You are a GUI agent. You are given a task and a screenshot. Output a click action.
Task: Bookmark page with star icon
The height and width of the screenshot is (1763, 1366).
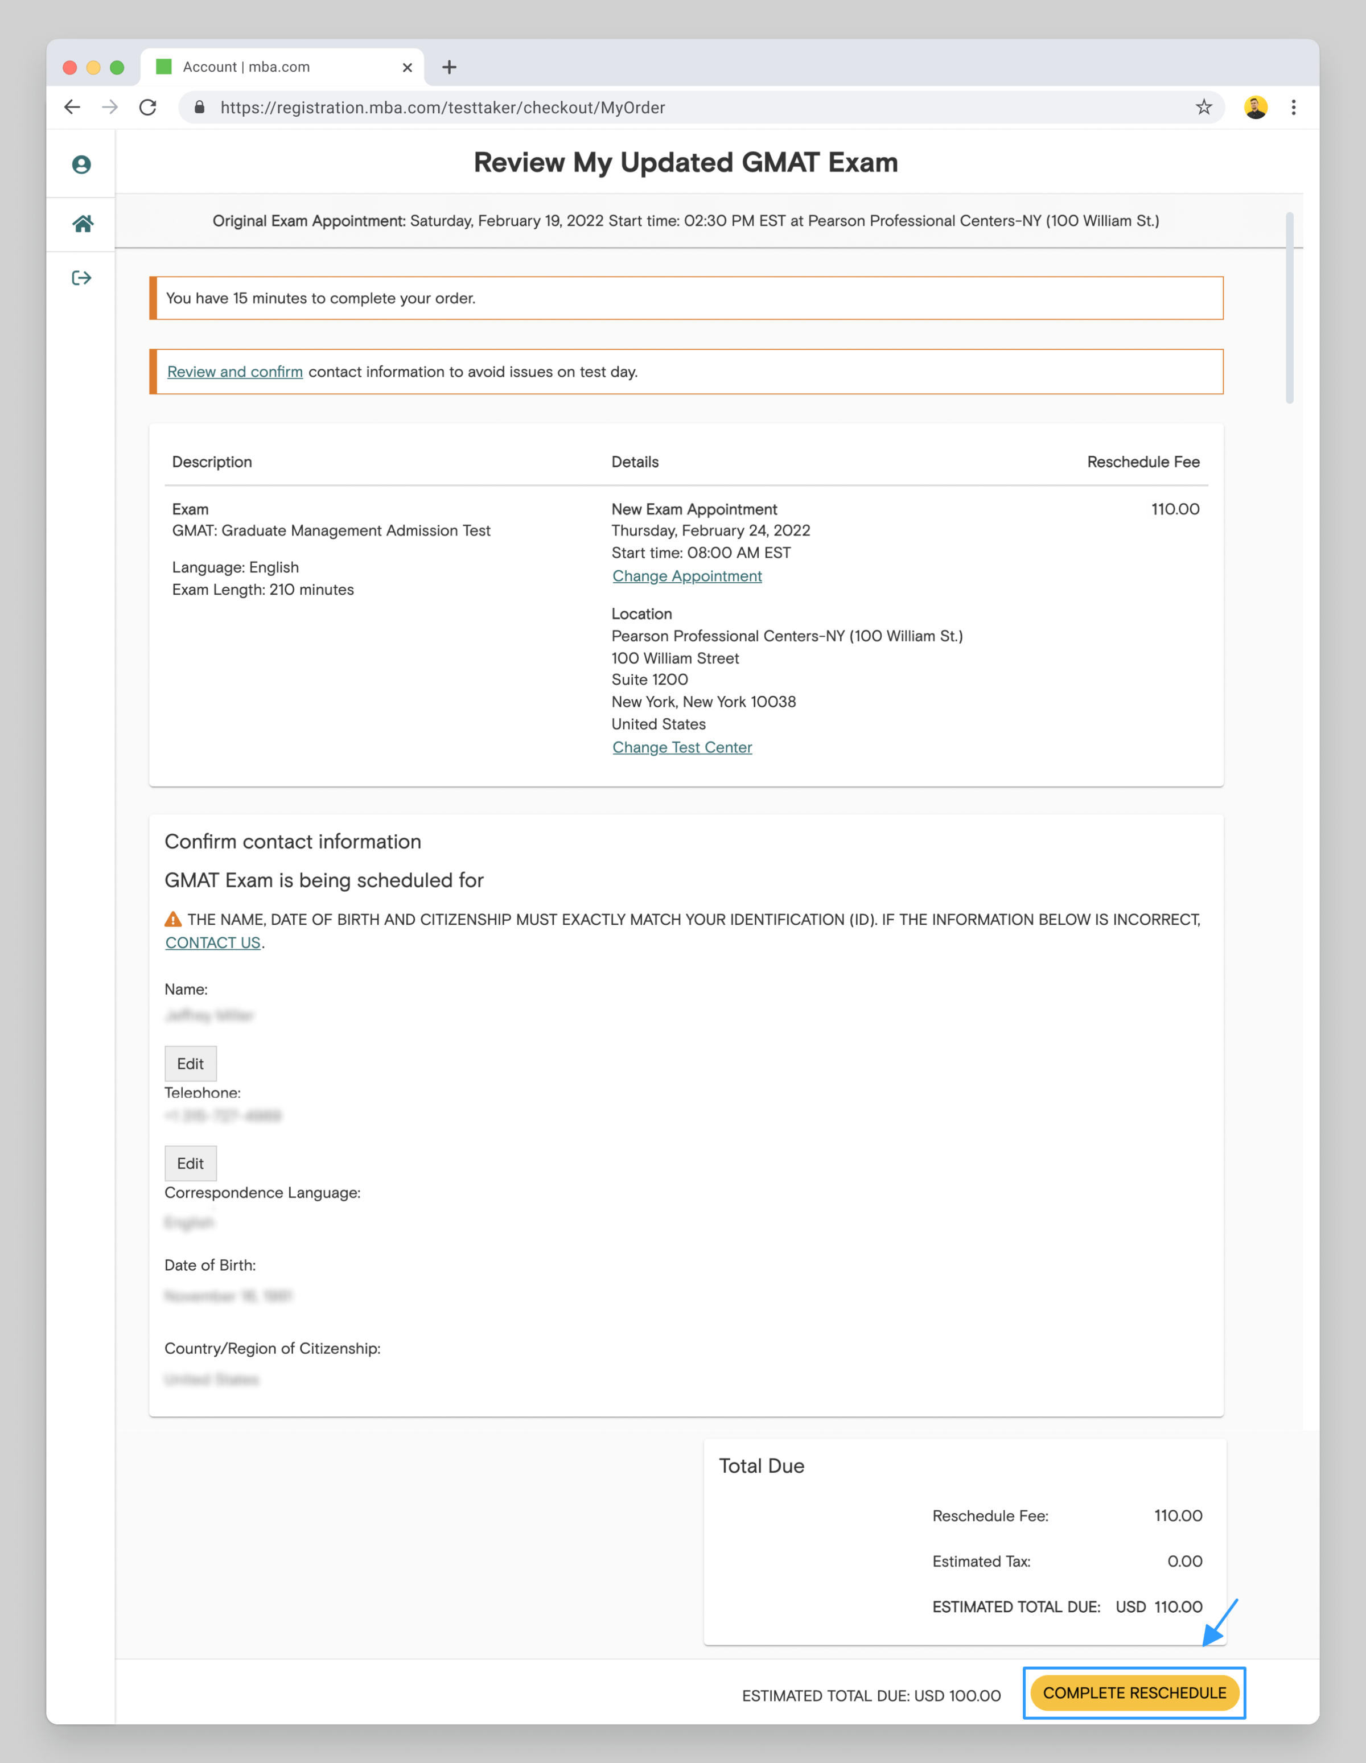coord(1204,108)
